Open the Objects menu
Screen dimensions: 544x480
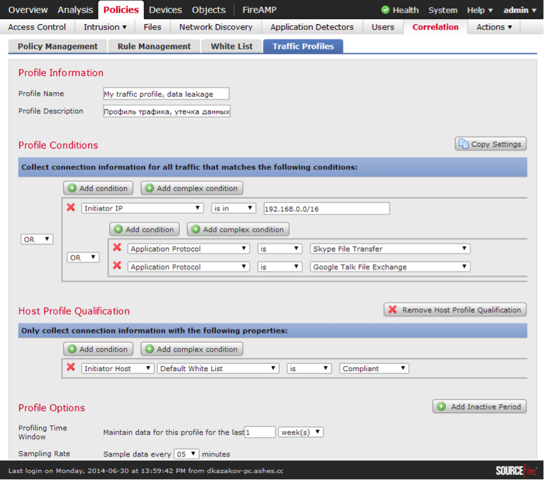pos(209,9)
